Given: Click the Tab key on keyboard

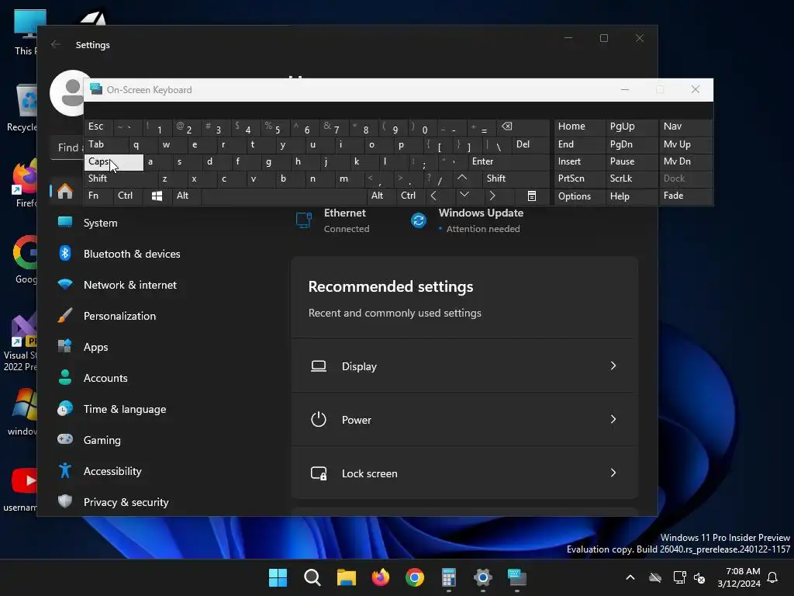Looking at the screenshot, I should 105,145.
